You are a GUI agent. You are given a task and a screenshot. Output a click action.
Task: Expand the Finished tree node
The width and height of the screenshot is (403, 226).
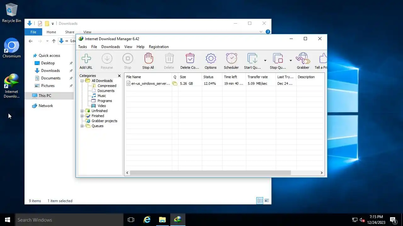point(82,116)
